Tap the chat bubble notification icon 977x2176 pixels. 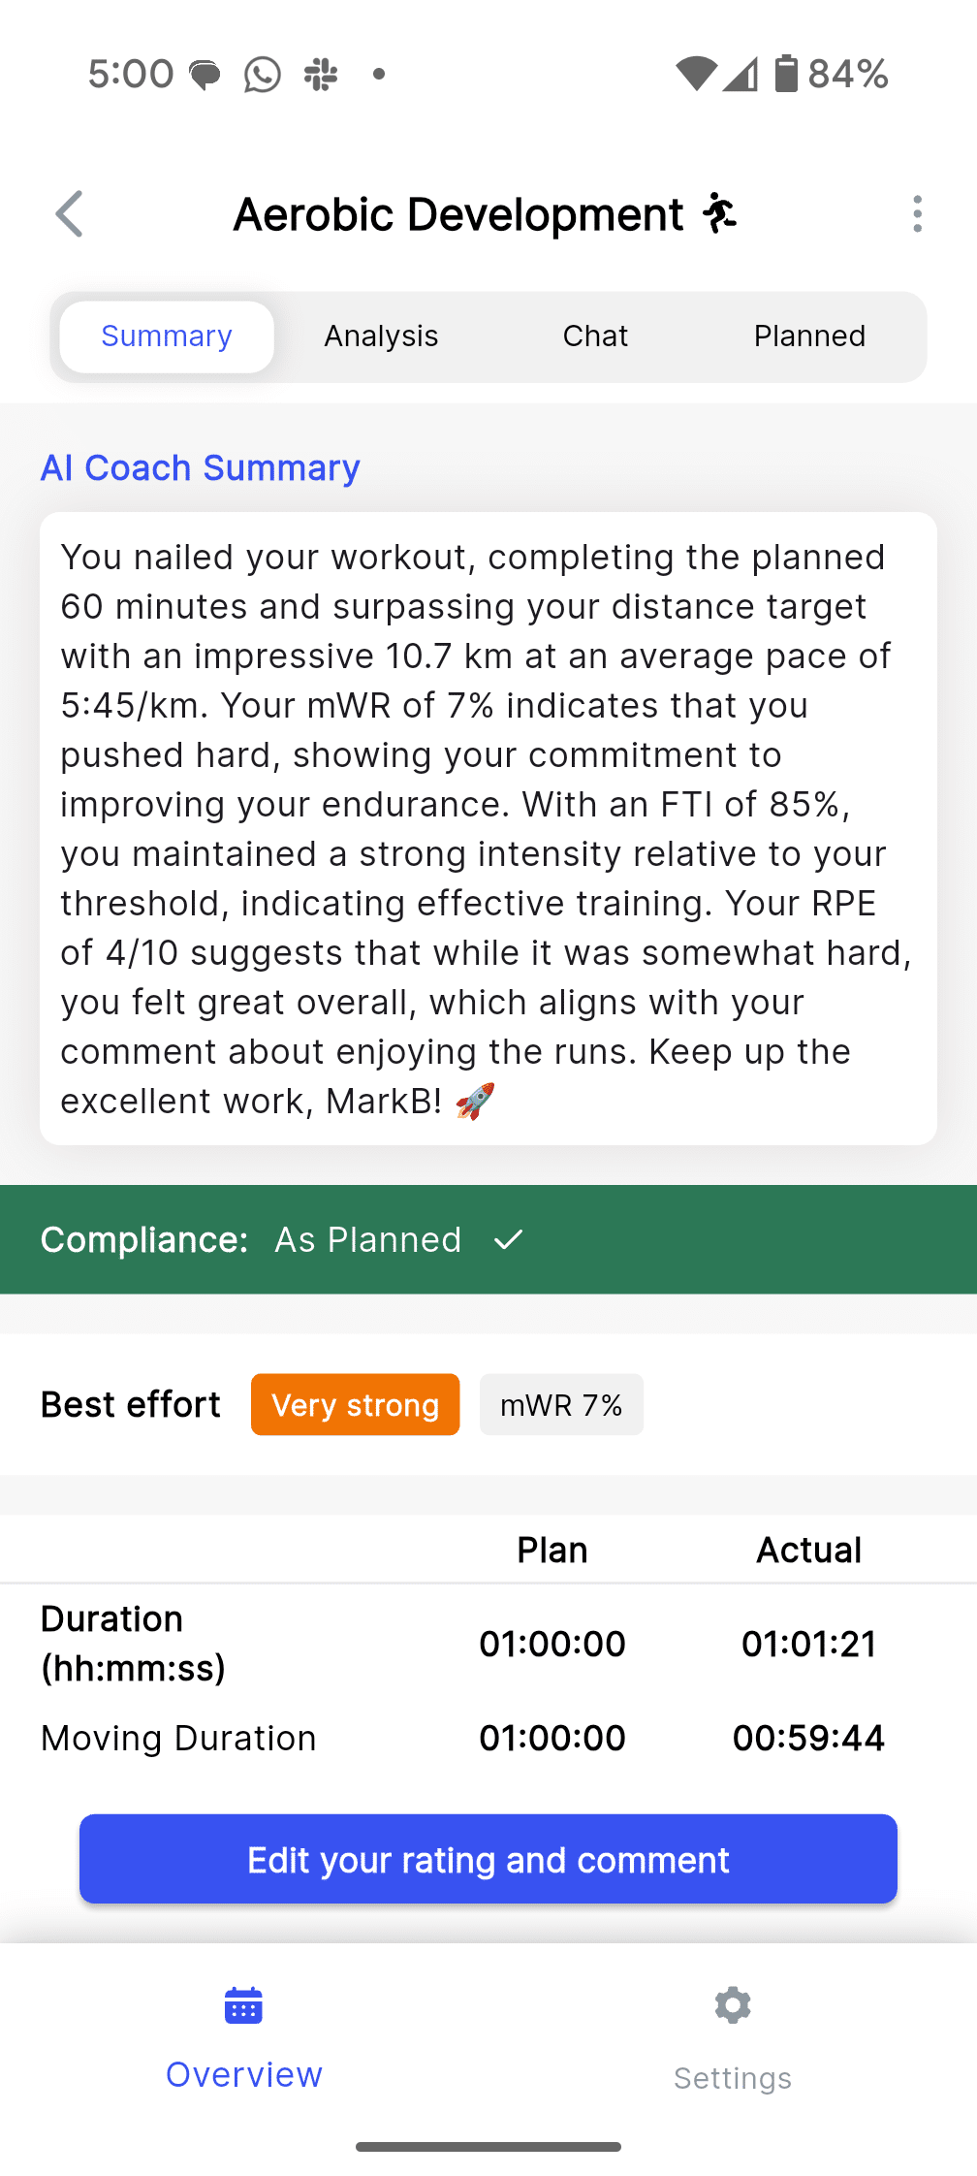click(x=205, y=75)
